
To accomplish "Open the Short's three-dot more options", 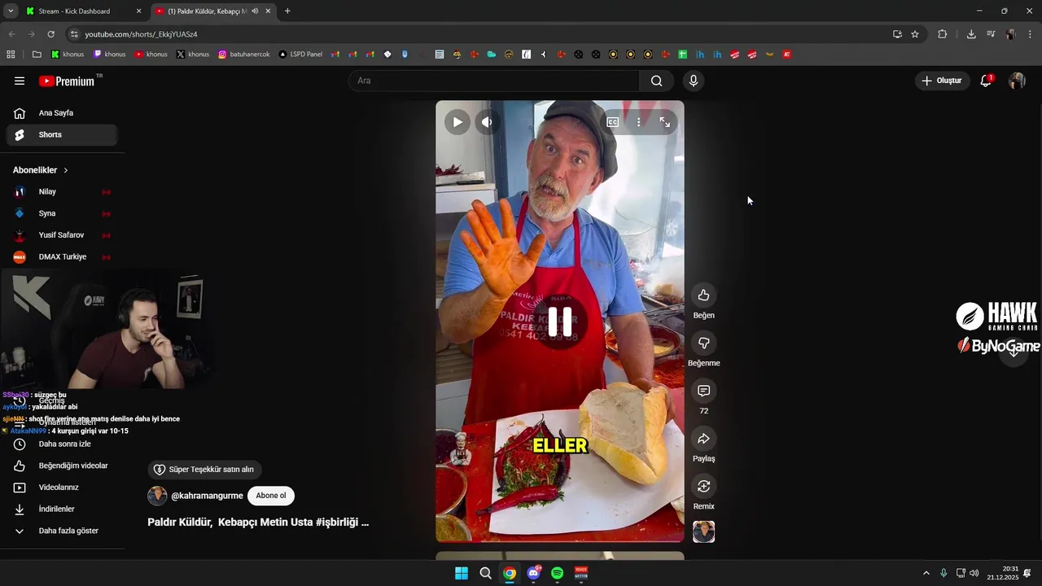I will (x=639, y=122).
